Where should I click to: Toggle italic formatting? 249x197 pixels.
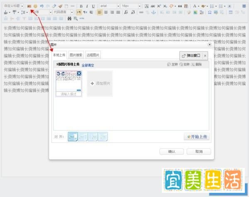coord(87,6)
